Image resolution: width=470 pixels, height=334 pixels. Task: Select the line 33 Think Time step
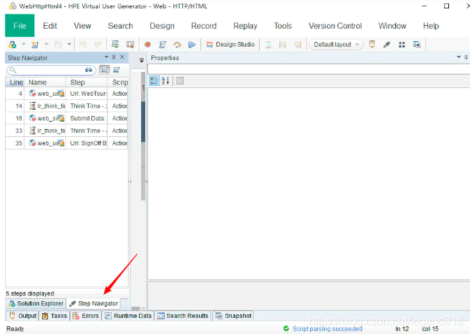67,131
